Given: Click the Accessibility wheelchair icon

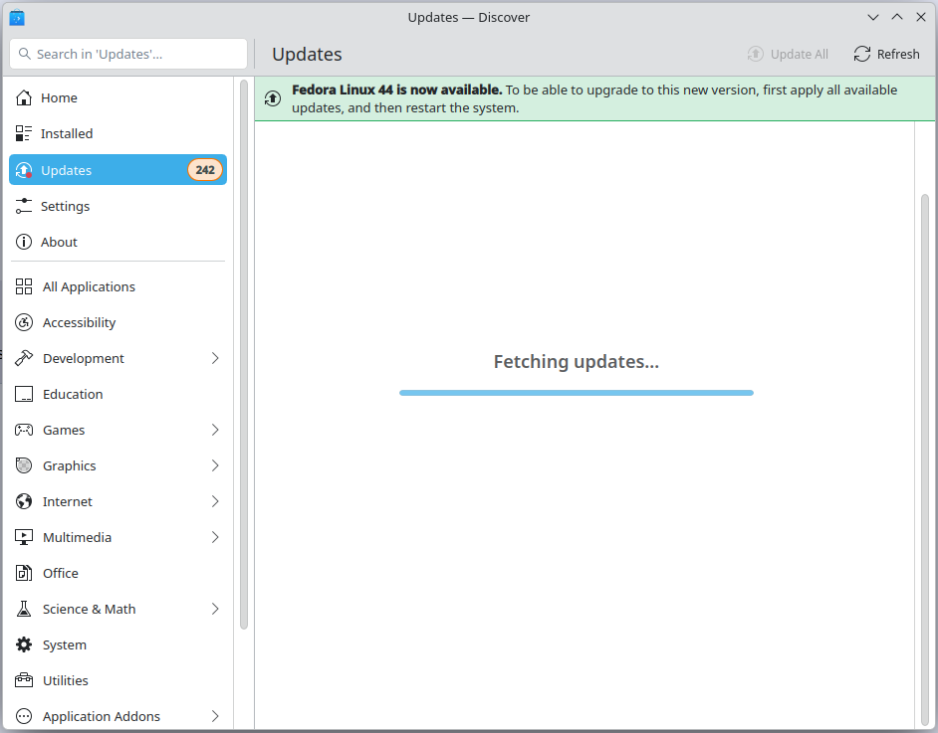Looking at the screenshot, I should point(23,322).
